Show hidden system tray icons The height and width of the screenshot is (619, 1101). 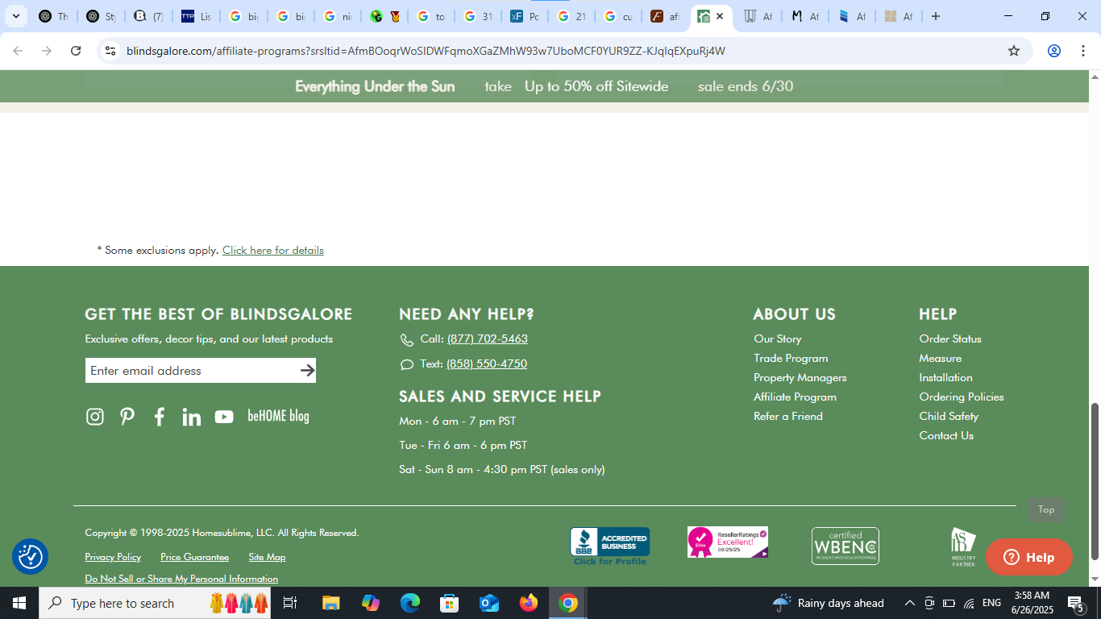pyautogui.click(x=909, y=603)
